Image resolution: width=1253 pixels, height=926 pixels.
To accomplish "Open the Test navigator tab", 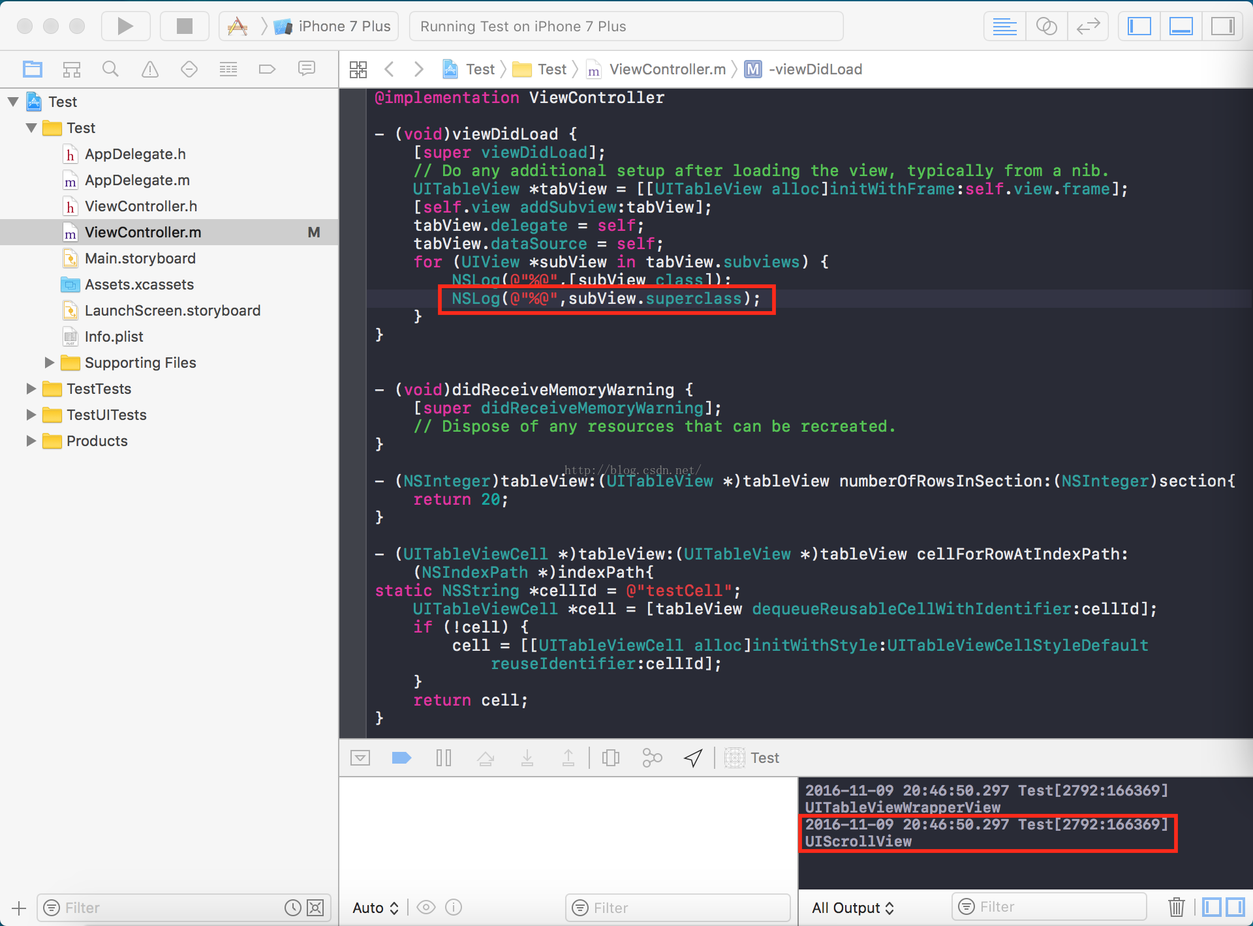I will click(189, 68).
